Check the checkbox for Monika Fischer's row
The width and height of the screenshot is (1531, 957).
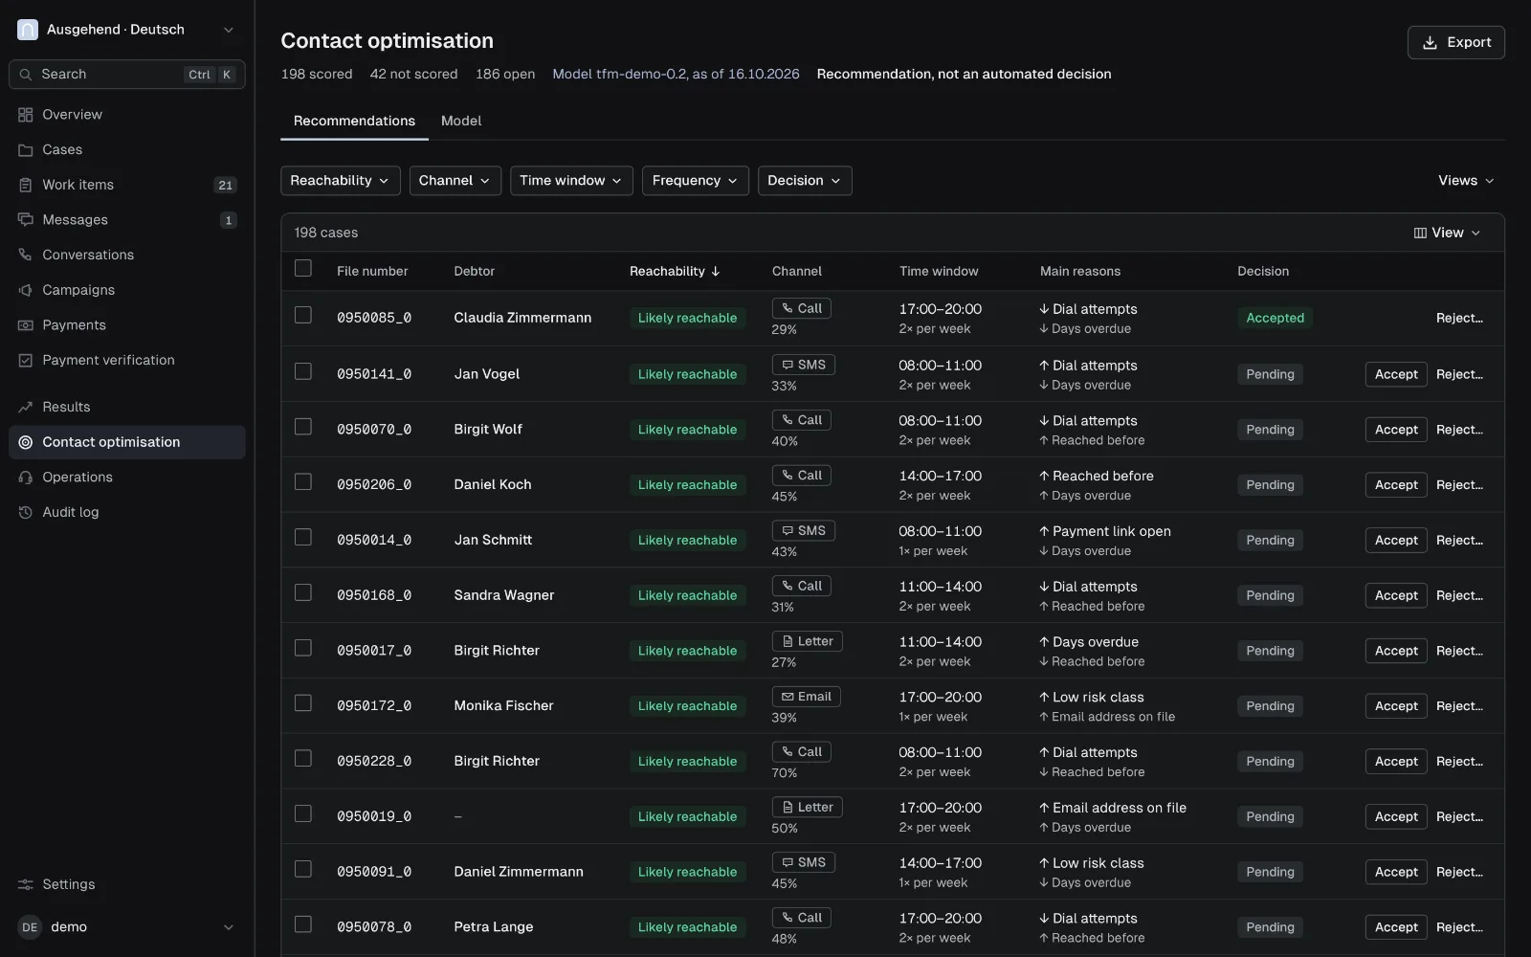pos(303,702)
